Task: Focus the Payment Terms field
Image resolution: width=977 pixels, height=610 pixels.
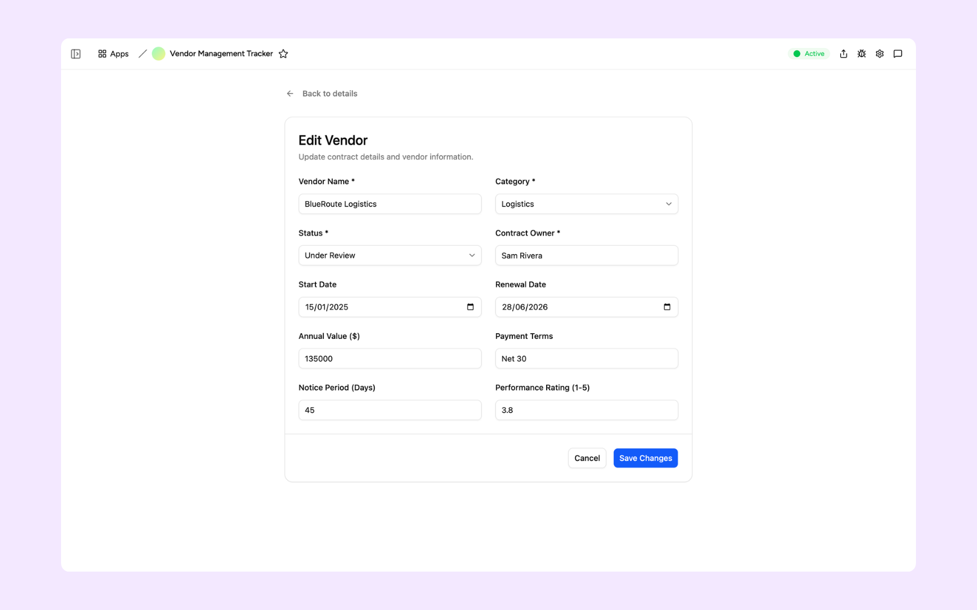Action: pos(586,359)
